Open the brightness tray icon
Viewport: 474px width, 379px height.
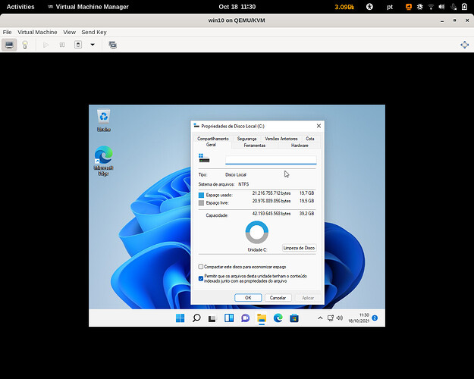point(420,7)
